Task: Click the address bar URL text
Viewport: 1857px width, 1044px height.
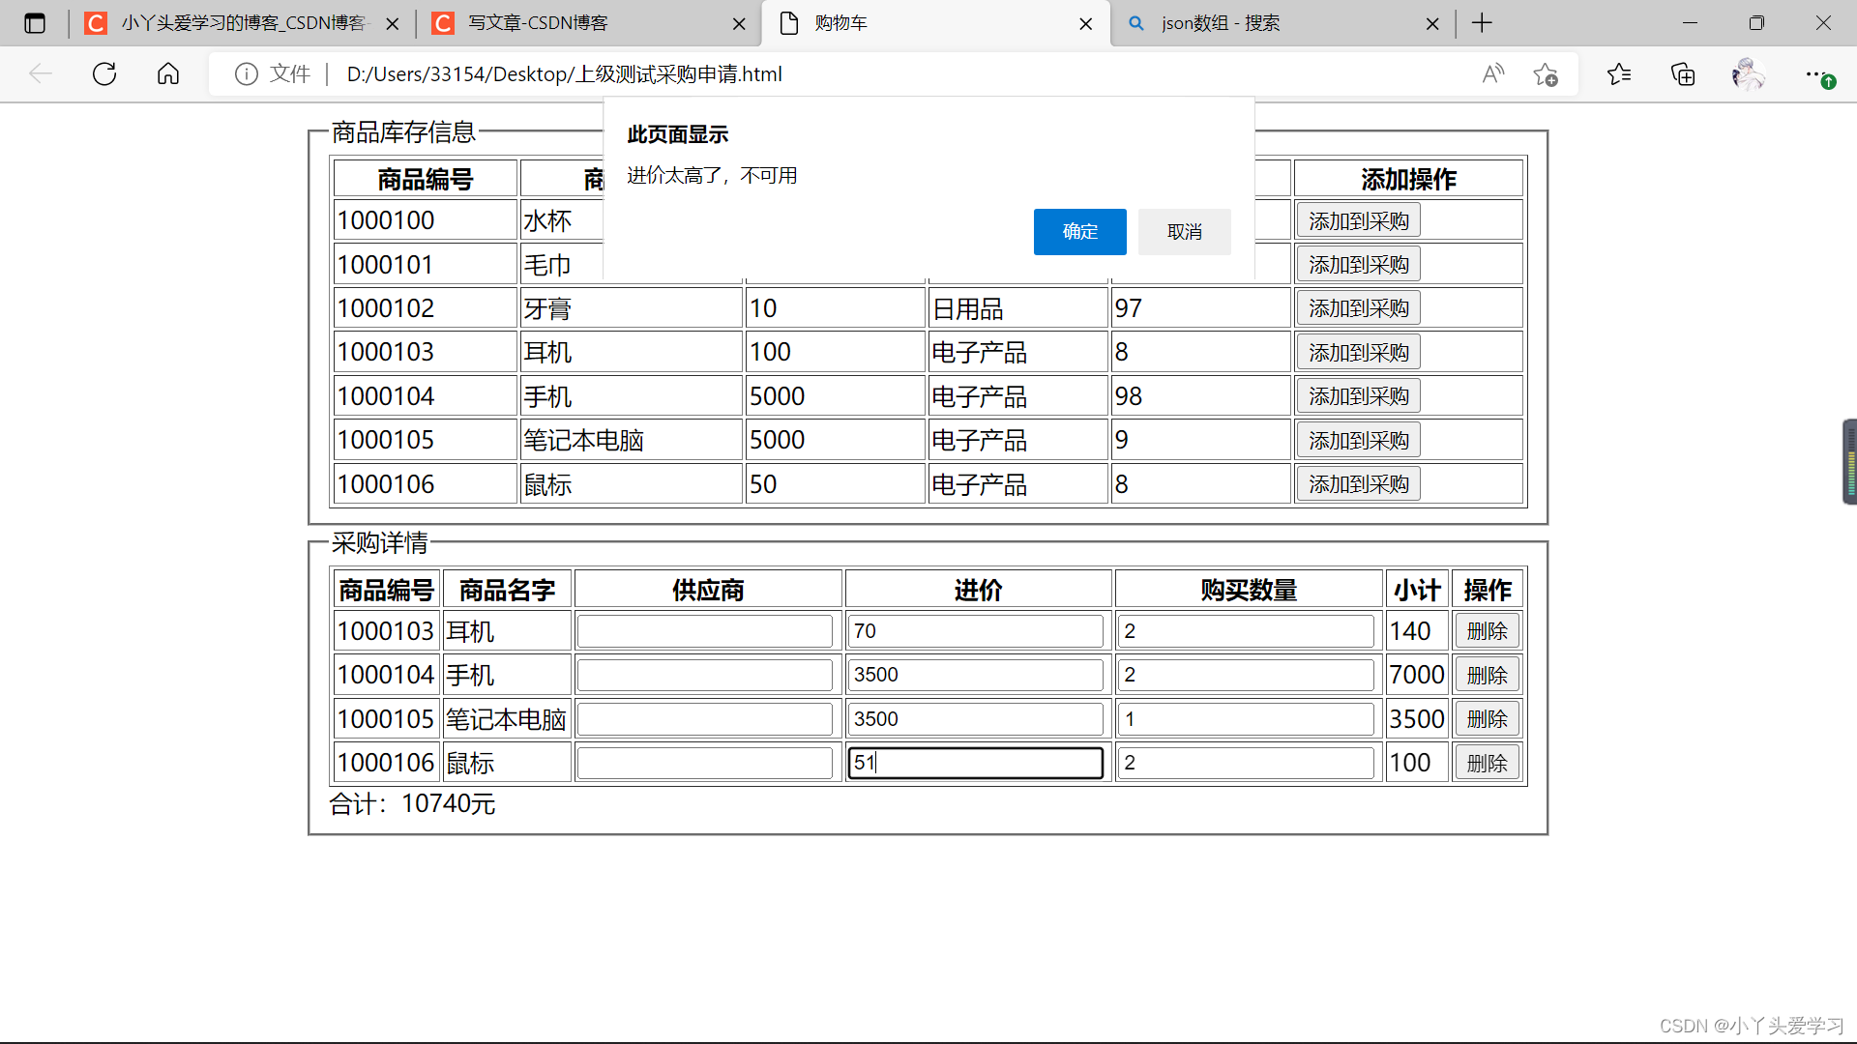Action: [564, 74]
